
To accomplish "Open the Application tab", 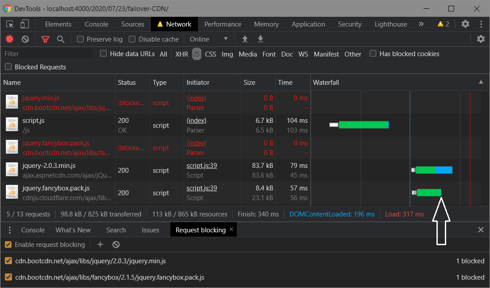I will click(309, 24).
